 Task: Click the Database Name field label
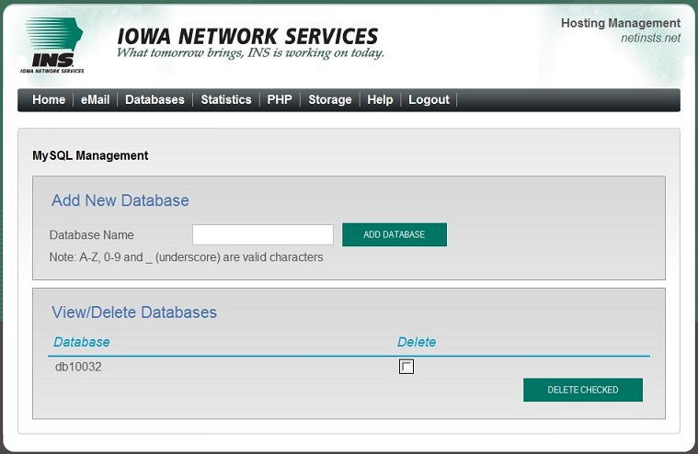pos(92,234)
